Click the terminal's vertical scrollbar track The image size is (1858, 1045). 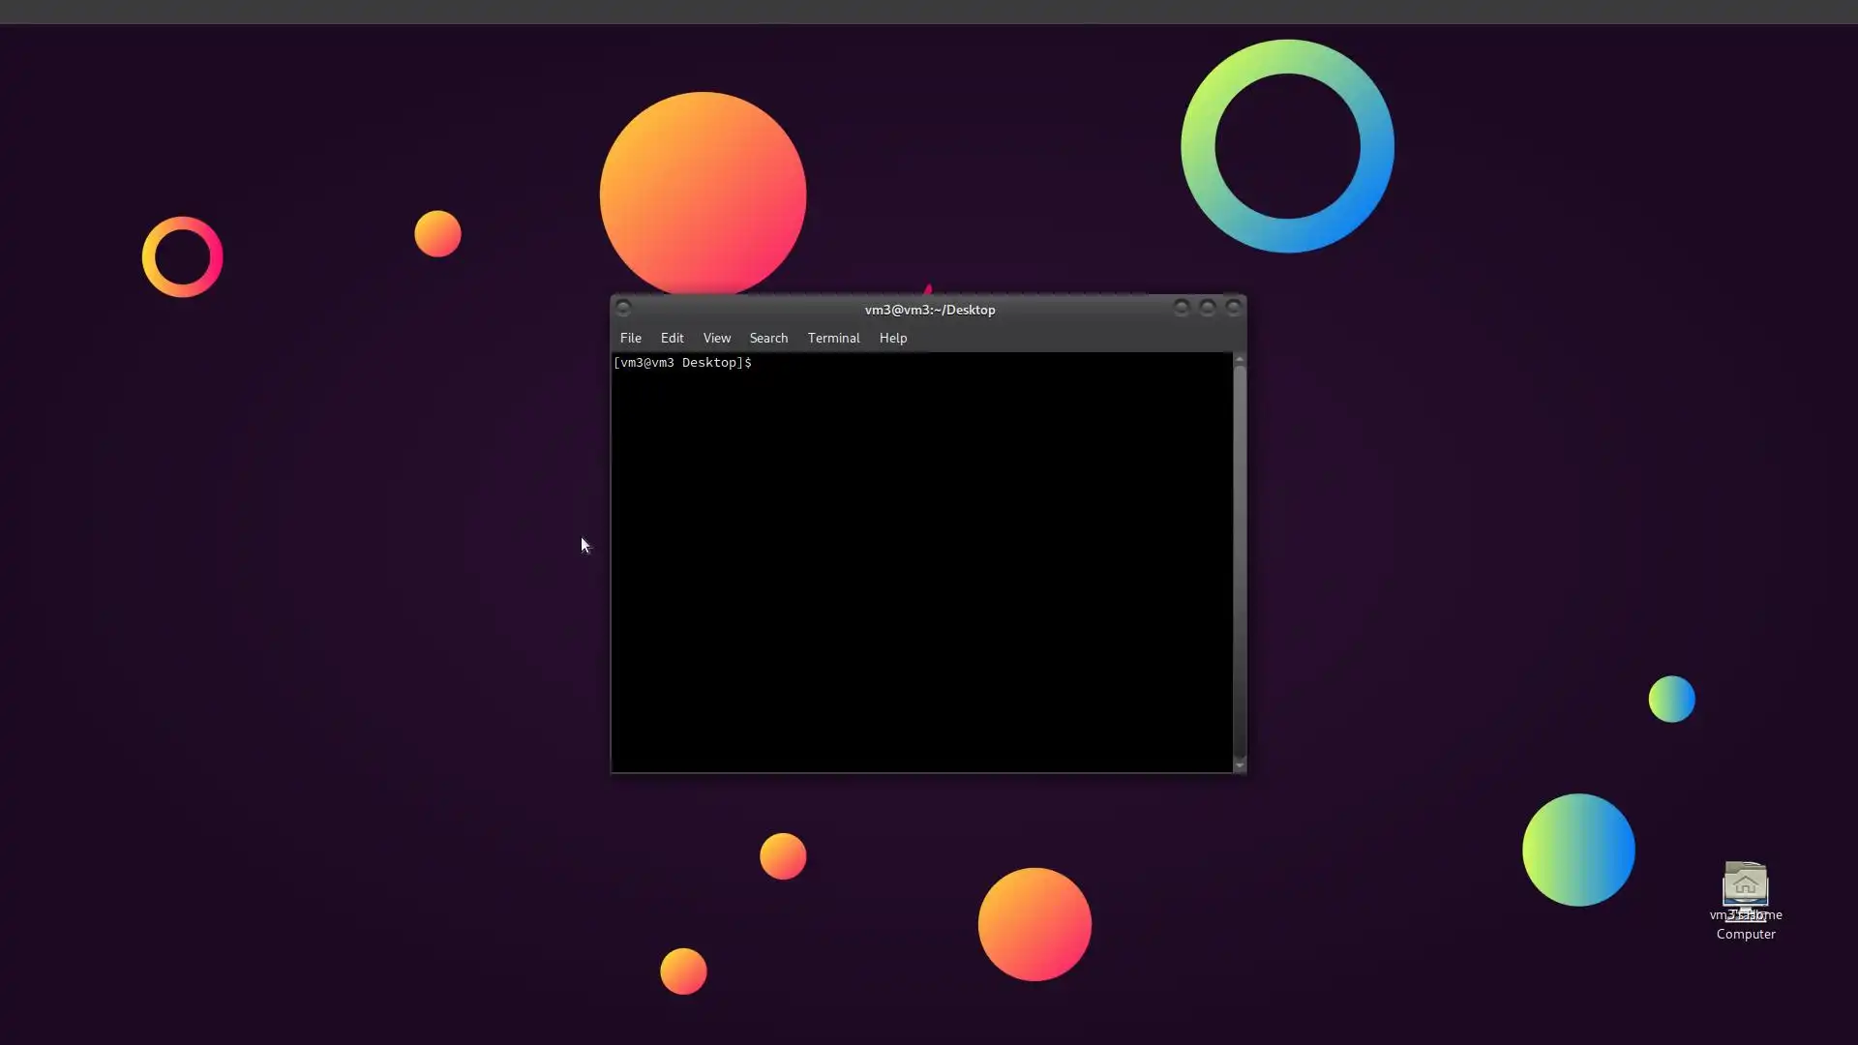pos(1239,561)
